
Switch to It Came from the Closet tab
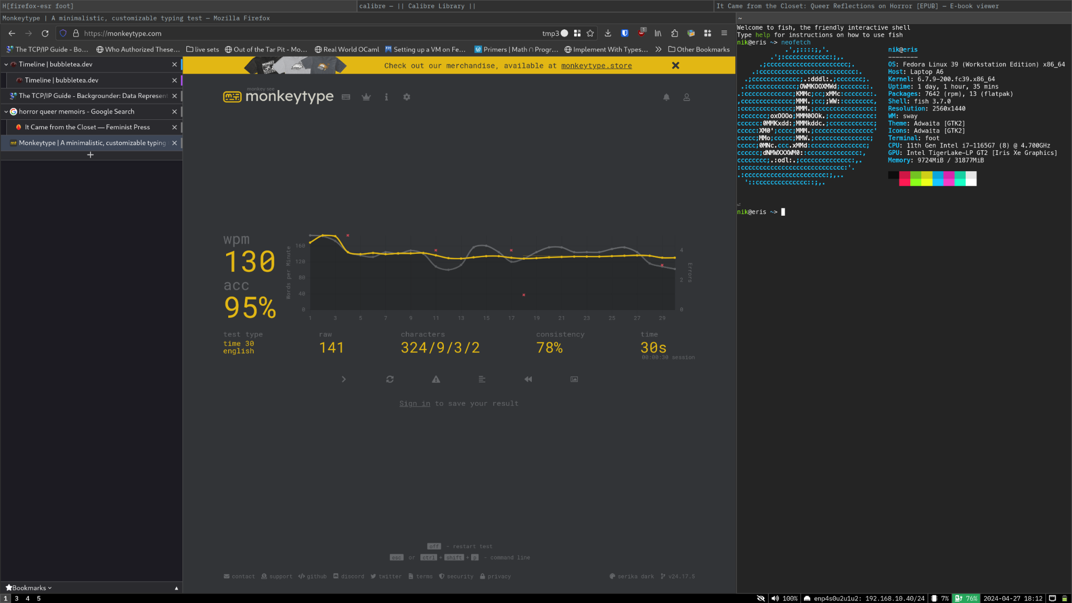click(87, 127)
